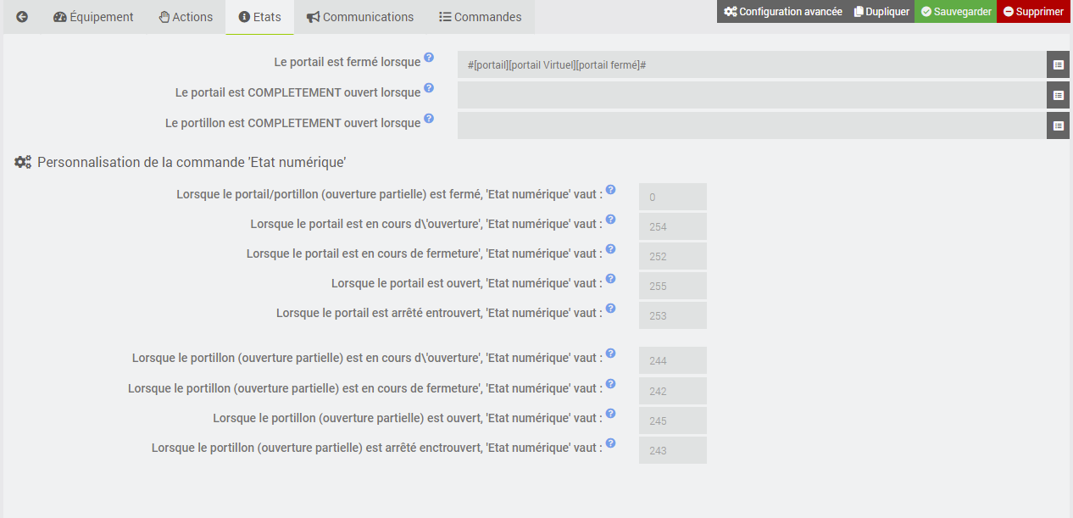Click the back arrow icon
This screenshot has width=1073, height=518.
22,17
